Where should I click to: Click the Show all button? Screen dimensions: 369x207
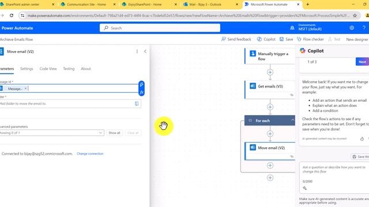point(114,133)
